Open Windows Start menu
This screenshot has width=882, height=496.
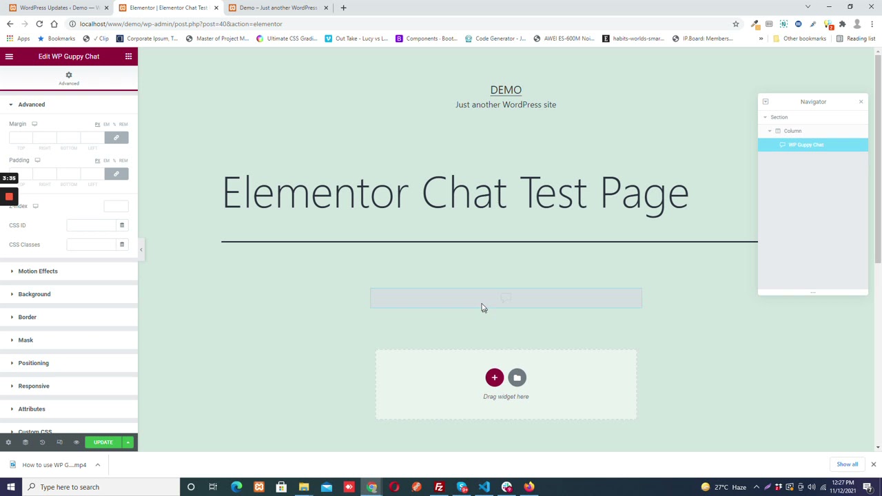[11, 487]
